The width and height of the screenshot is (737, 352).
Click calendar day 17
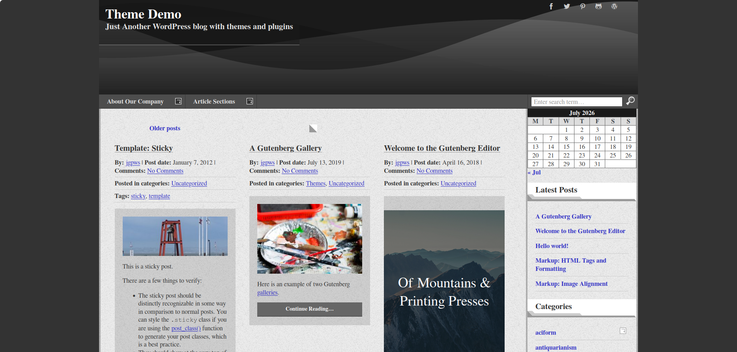click(x=597, y=147)
